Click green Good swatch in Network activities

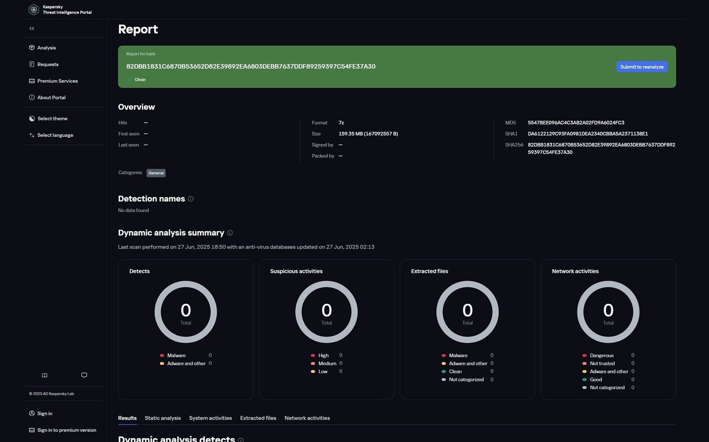click(x=584, y=380)
